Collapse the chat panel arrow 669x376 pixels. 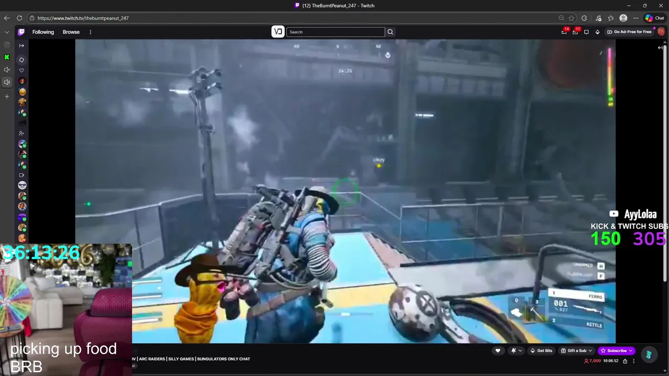(660, 48)
